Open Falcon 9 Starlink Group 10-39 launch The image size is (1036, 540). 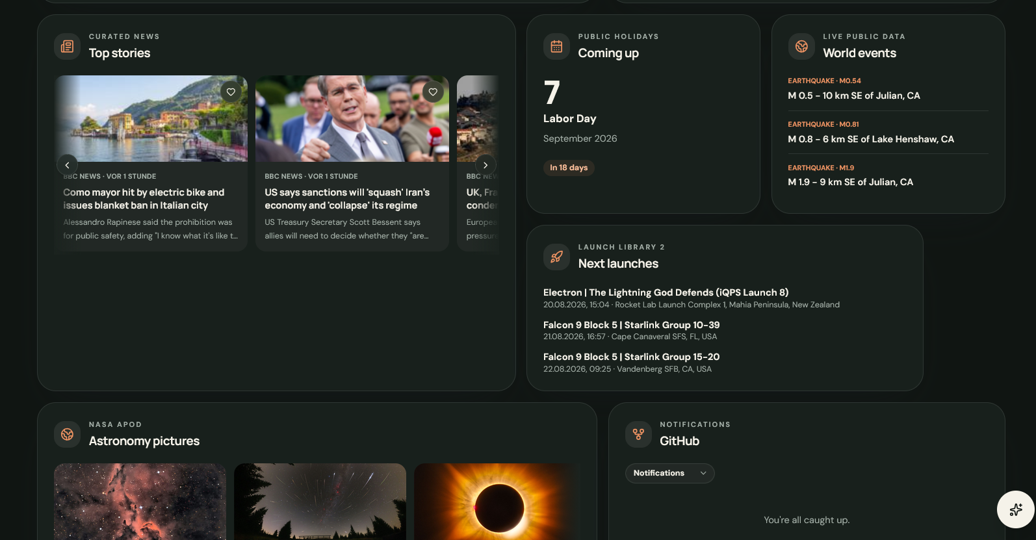pos(632,325)
